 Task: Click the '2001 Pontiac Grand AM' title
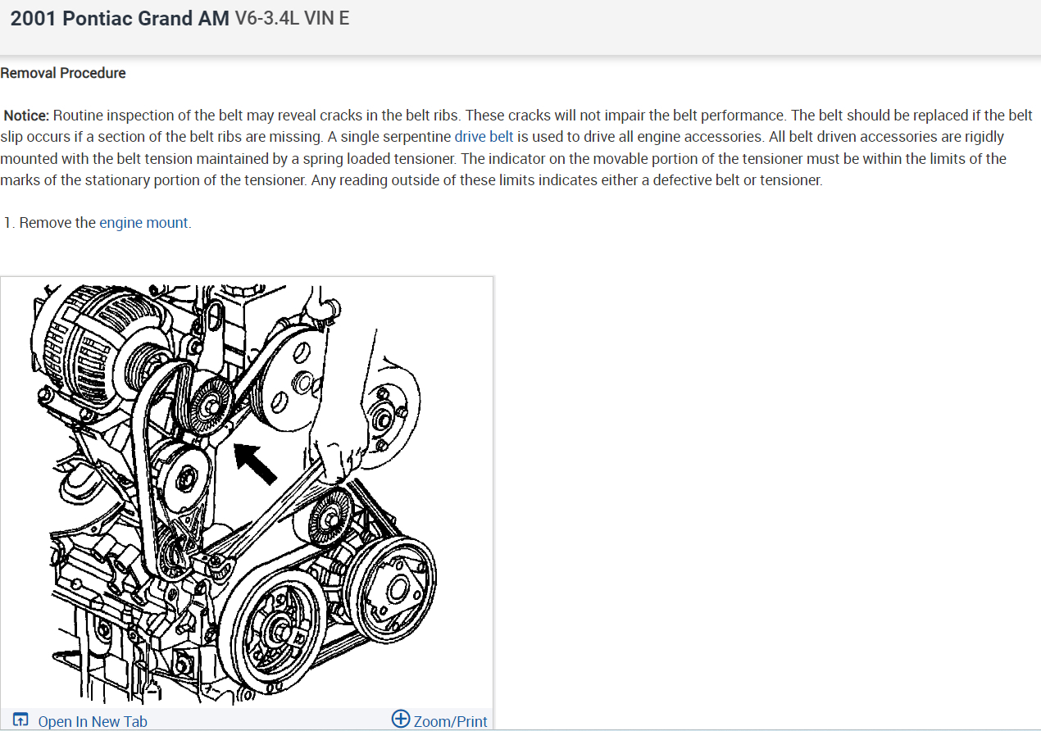click(x=120, y=19)
